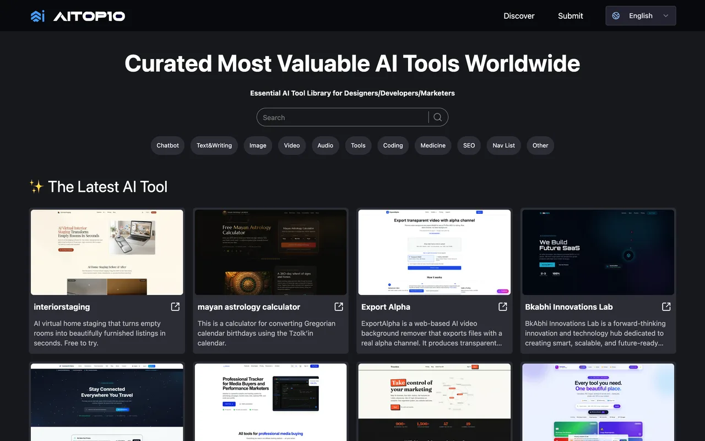Open the We Build Future SaaS thumbnail
The image size is (705, 441).
pos(598,252)
